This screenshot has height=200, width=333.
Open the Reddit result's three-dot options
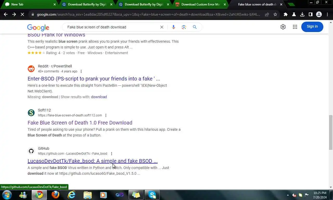pos(81,71)
